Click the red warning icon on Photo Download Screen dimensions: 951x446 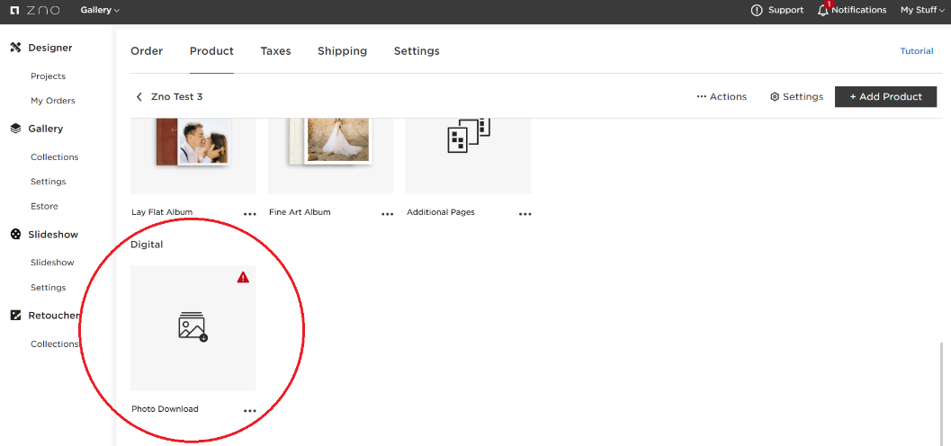tap(243, 278)
